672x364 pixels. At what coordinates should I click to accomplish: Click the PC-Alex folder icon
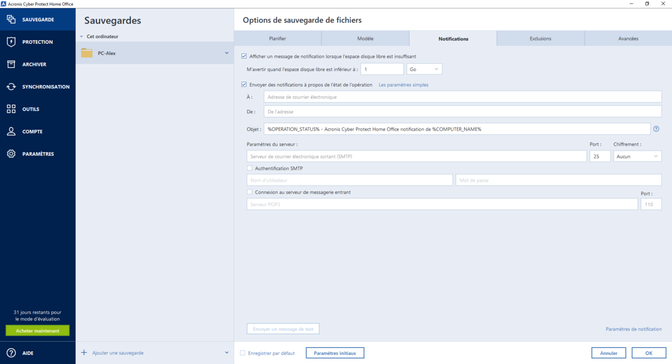tap(87, 53)
